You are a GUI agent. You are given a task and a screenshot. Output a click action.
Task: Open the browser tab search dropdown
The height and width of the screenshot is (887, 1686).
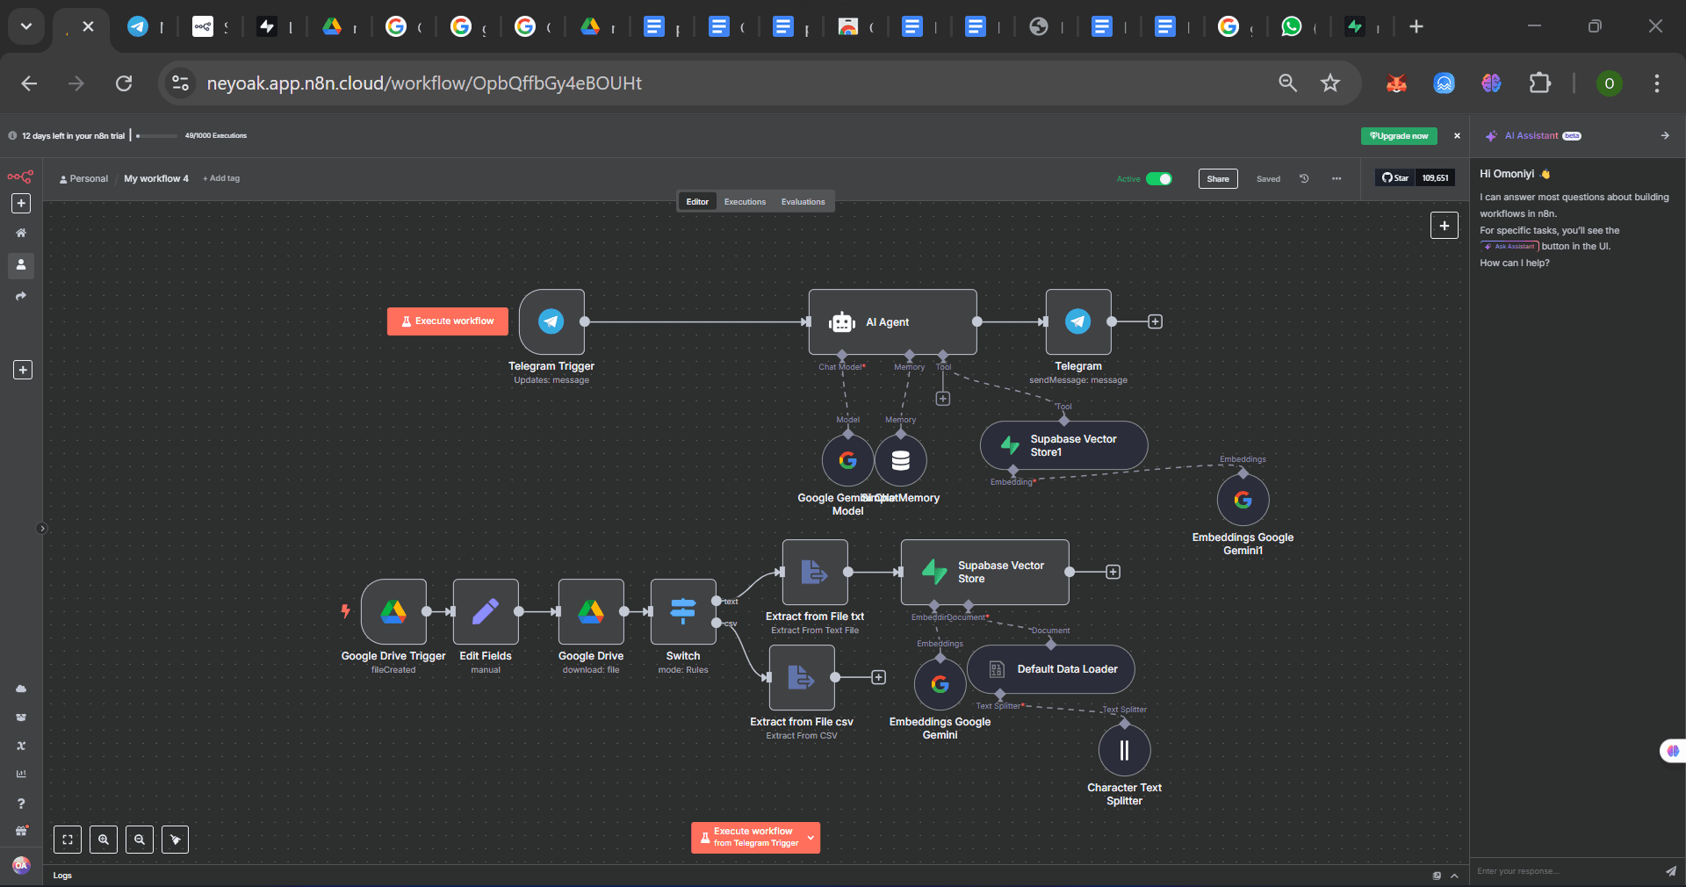26,26
